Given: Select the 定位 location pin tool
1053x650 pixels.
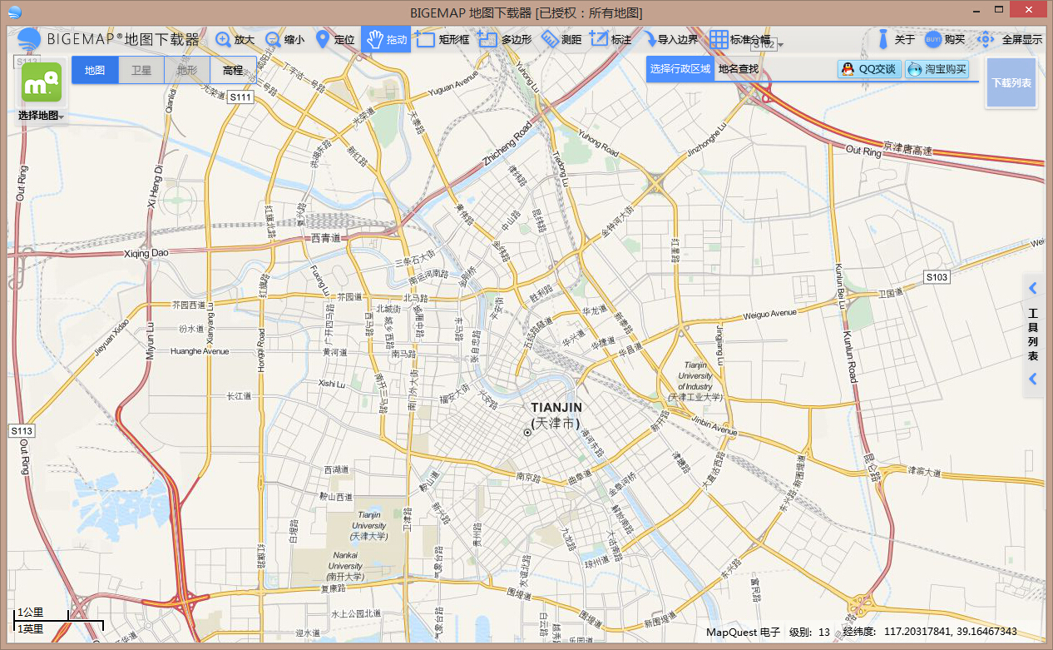Looking at the screenshot, I should click(334, 39).
